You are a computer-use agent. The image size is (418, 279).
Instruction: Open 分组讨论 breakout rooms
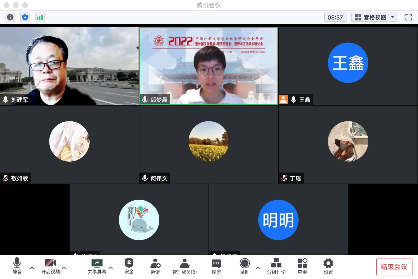tap(276, 266)
